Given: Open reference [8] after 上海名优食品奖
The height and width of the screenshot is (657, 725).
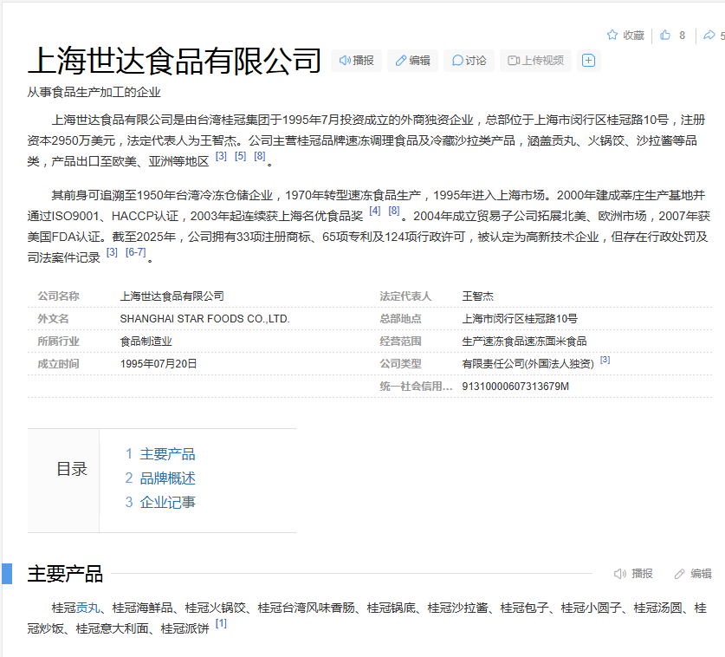Looking at the screenshot, I should (394, 211).
